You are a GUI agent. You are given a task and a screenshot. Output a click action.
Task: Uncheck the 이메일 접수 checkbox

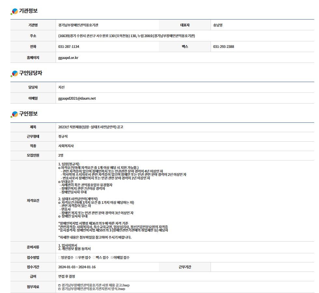point(112,258)
